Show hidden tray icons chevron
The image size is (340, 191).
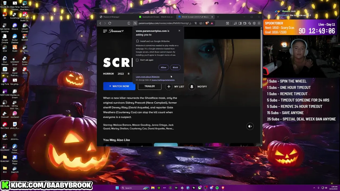click(314, 188)
